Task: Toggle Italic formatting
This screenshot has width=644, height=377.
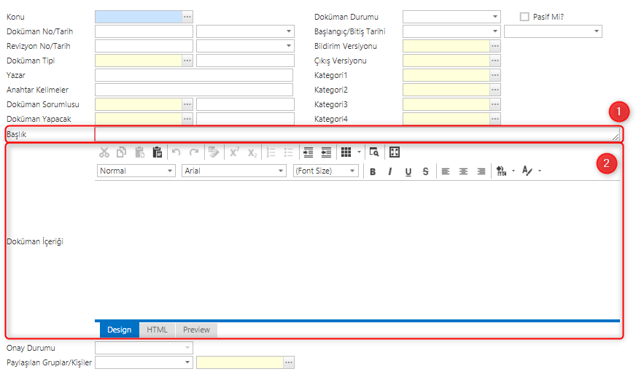Action: point(389,171)
